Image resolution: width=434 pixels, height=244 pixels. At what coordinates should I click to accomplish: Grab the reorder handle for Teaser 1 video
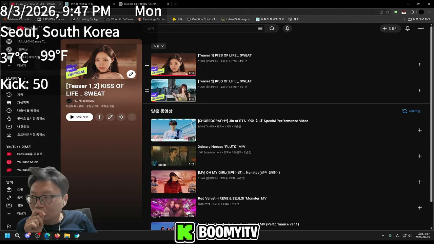tap(147, 64)
